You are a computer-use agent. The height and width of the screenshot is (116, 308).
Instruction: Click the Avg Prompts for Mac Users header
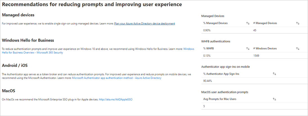click(219, 99)
